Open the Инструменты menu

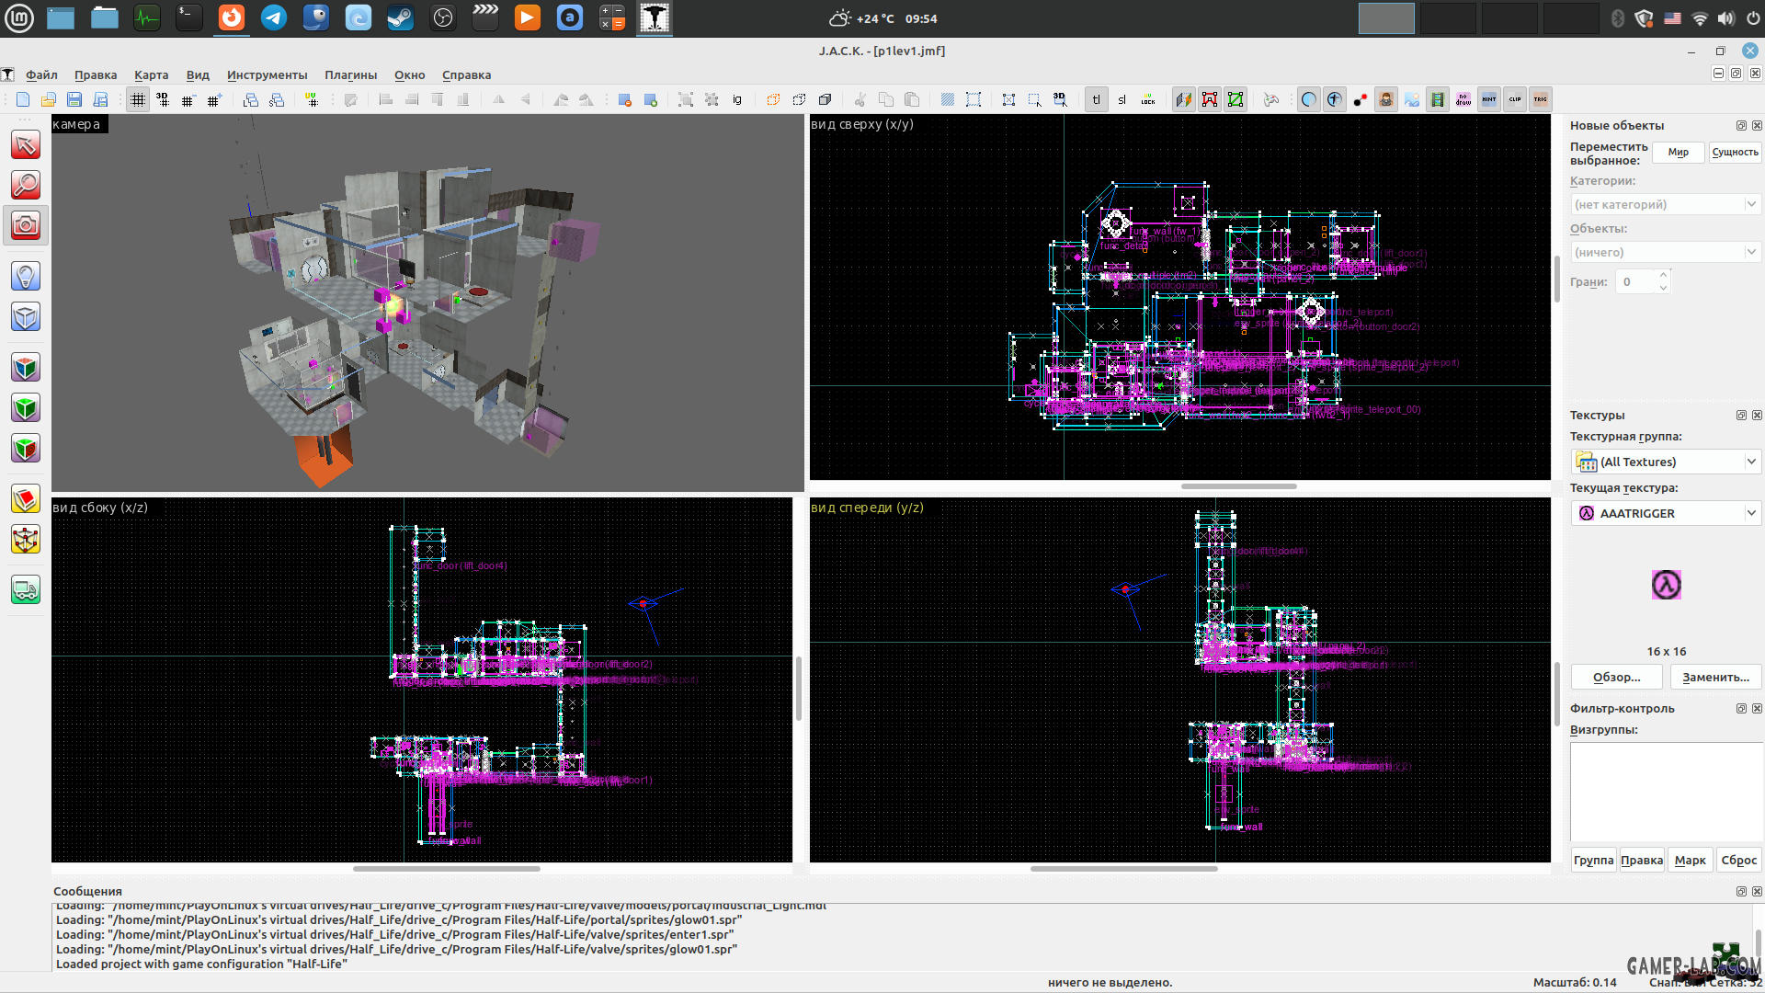point(267,75)
